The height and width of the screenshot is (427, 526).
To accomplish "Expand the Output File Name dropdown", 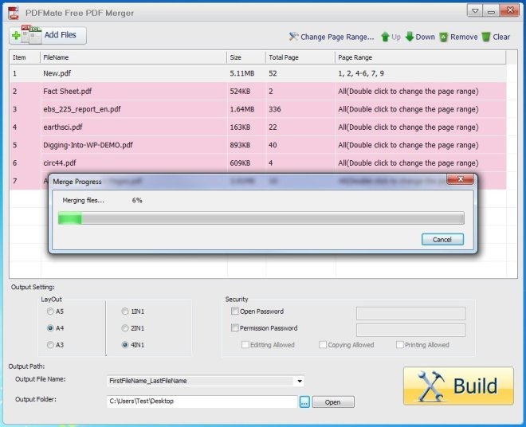I will [300, 381].
